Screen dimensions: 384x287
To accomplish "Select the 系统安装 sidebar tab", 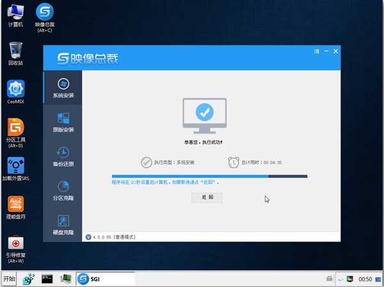I will (63, 88).
